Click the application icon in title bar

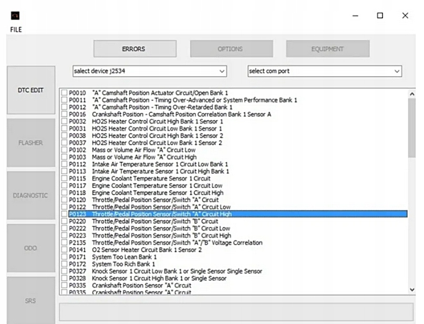[15, 16]
